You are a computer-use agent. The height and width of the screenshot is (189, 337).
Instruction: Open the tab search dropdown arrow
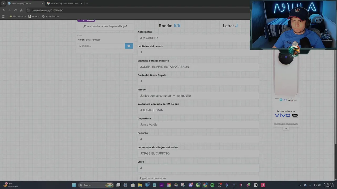point(3,3)
